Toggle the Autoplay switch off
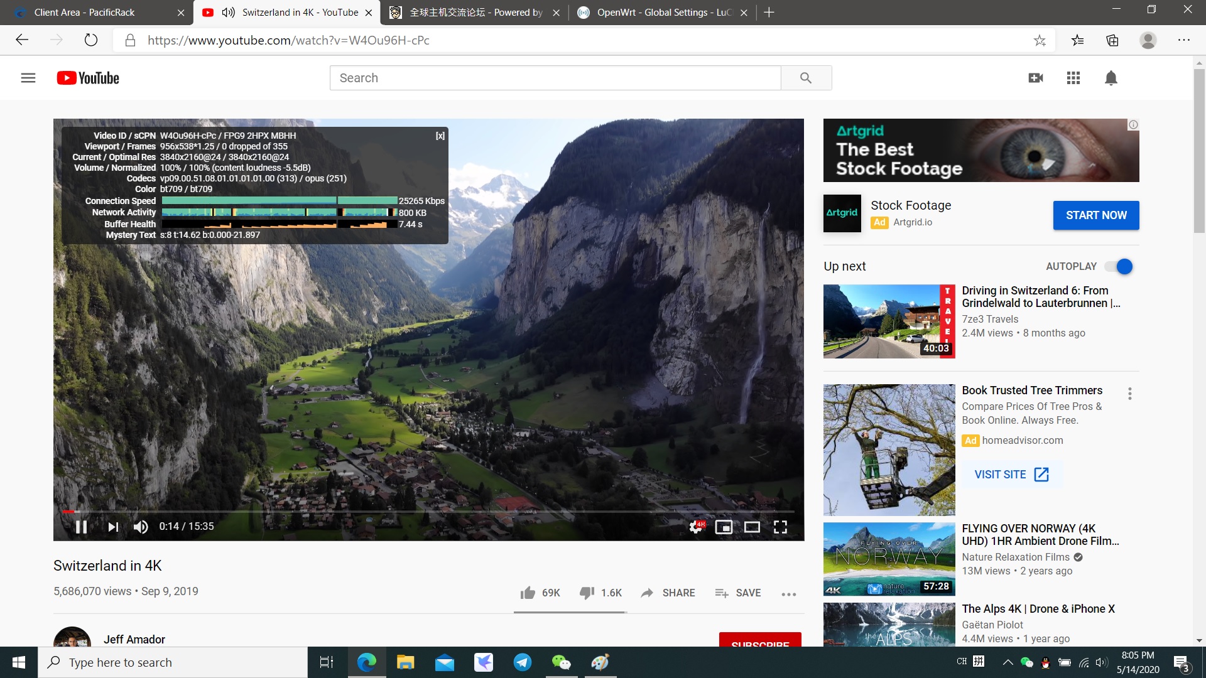 click(x=1119, y=266)
